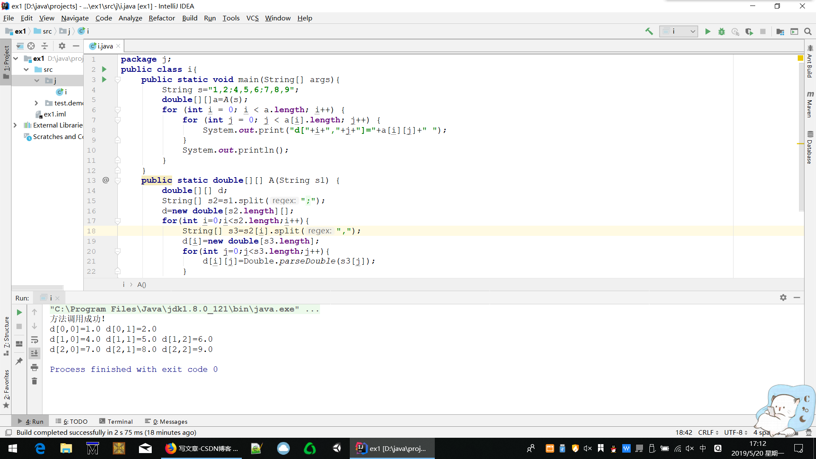Open the Refactor menu
816x459 pixels.
[161, 18]
